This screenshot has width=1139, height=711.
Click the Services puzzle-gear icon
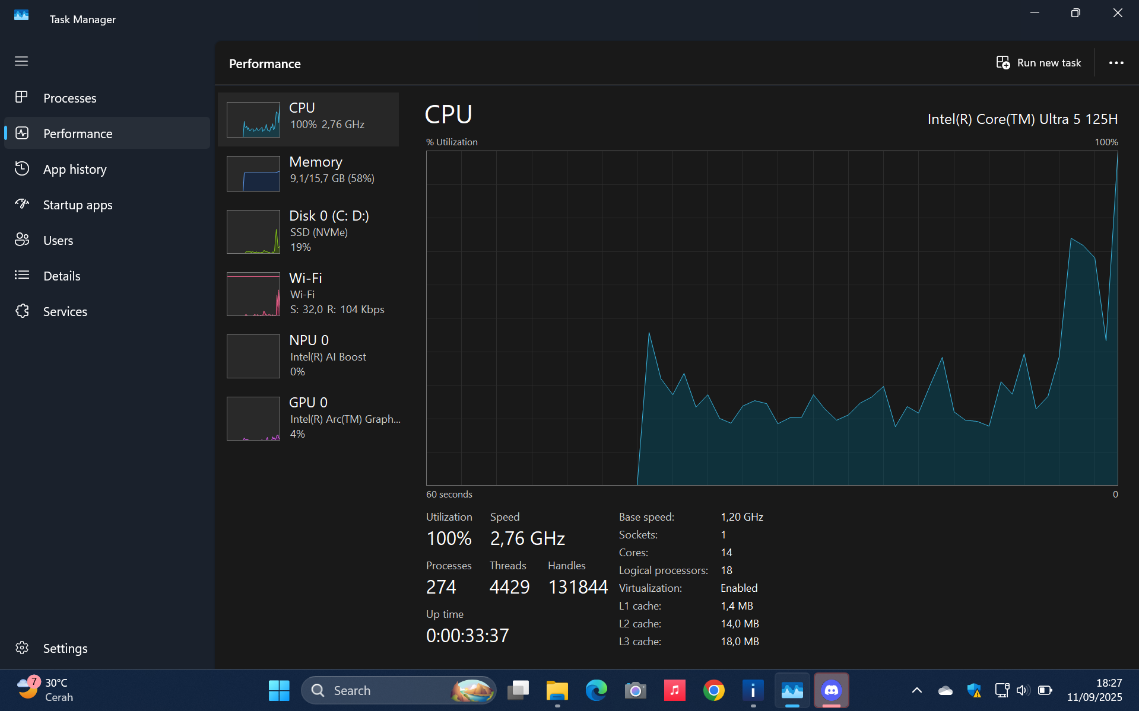click(x=22, y=311)
